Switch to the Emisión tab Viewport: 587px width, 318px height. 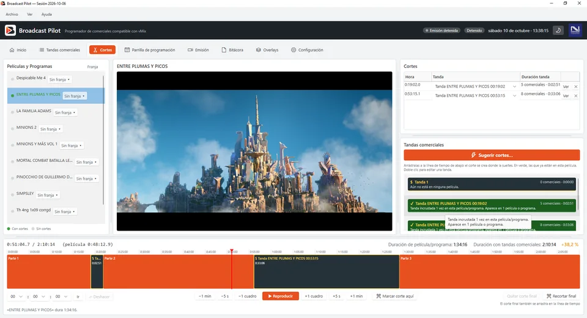point(198,50)
